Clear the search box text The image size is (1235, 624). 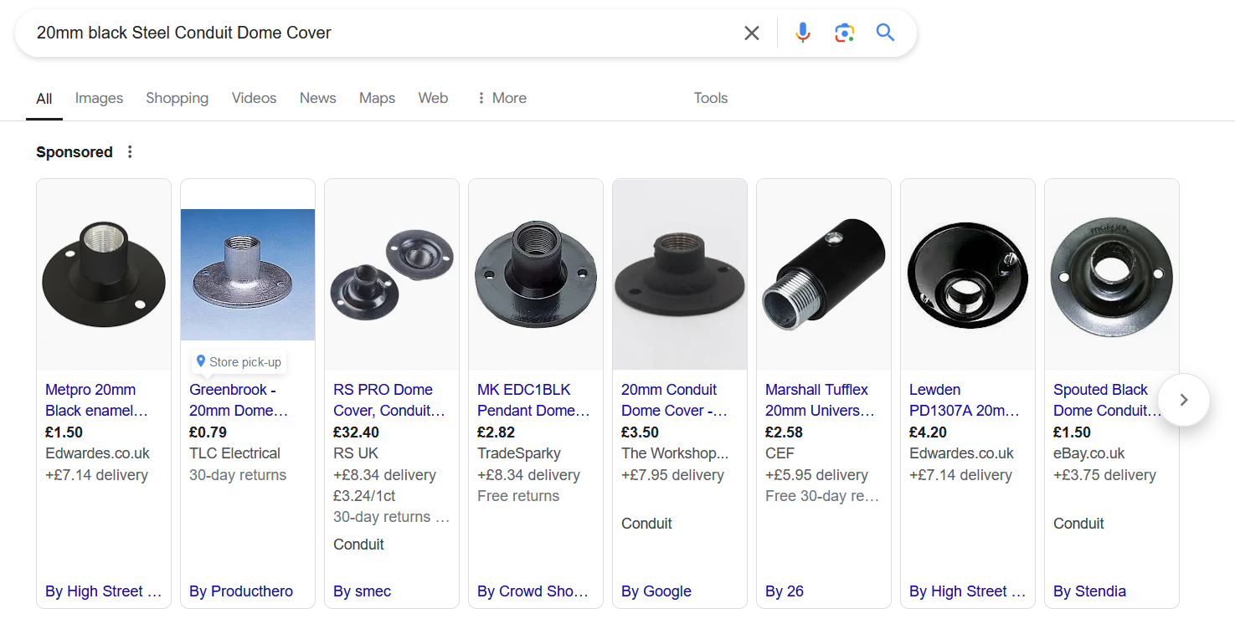pyautogui.click(x=752, y=33)
